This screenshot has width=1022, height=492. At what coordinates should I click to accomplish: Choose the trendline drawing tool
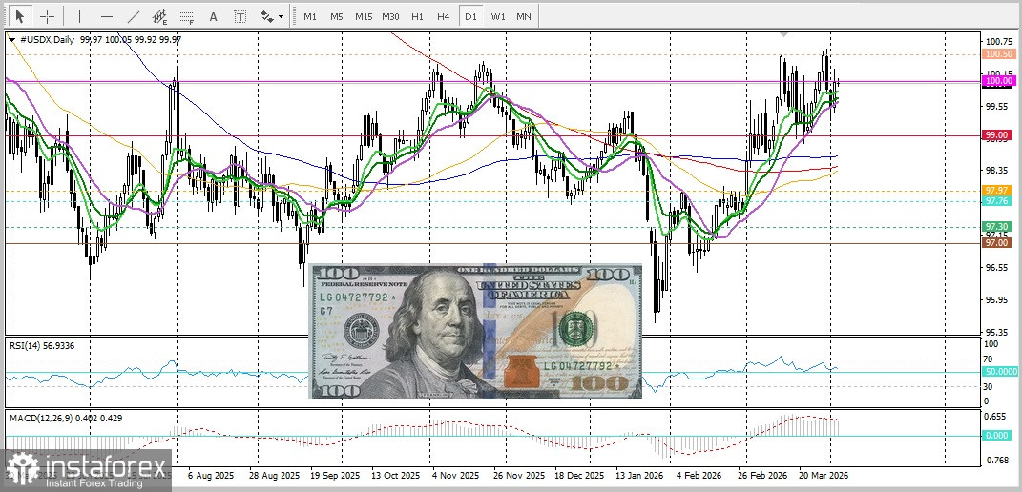coord(133,16)
